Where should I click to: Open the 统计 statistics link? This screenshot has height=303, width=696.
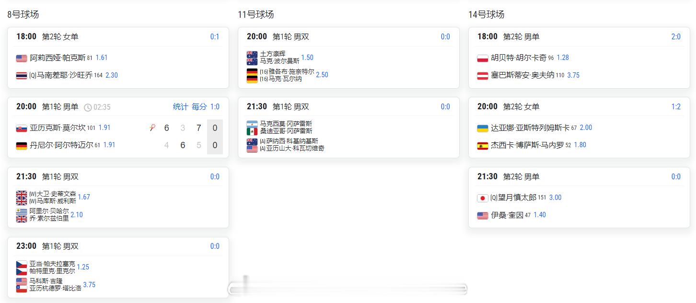pos(180,106)
